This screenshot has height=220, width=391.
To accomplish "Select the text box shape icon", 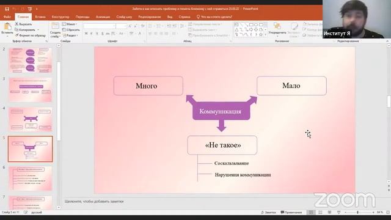I will 236,24.
